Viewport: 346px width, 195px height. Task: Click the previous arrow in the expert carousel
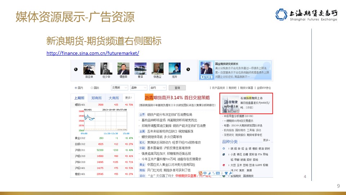[x=76, y=69]
